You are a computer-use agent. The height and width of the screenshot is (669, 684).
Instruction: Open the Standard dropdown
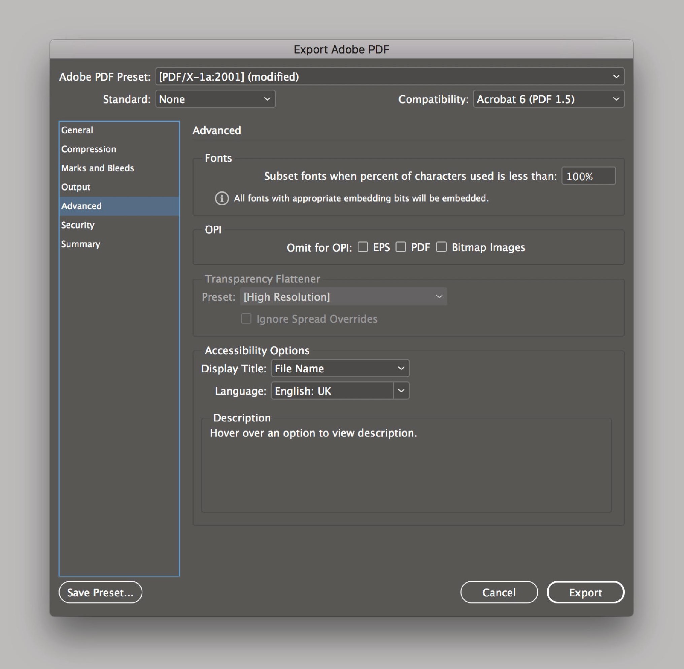215,99
